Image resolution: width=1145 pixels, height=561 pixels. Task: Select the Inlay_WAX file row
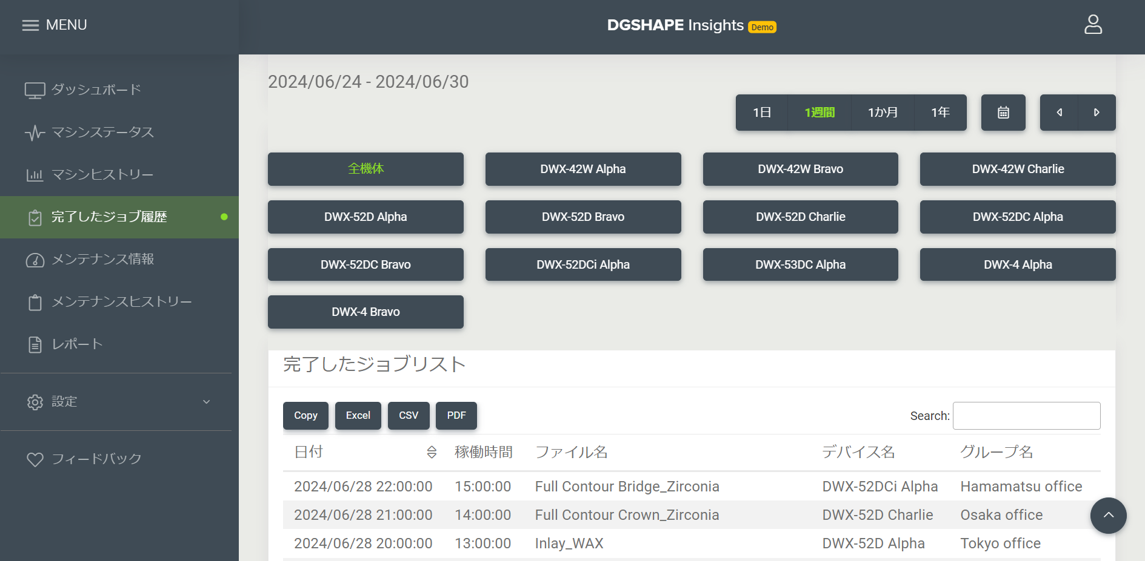[692, 543]
